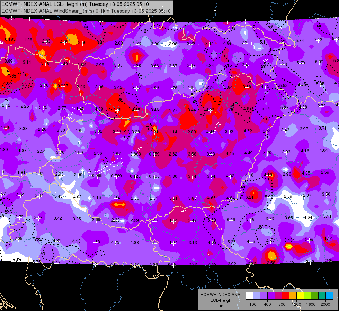Click the dark green legend swatch after 1600

(x=315, y=296)
